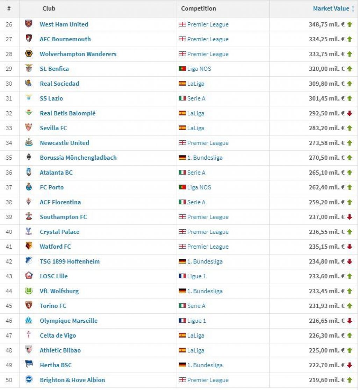Click the 1. Bundesliga link for Hoffenheim
Viewport: 358px width, 390px height.
[x=205, y=262]
